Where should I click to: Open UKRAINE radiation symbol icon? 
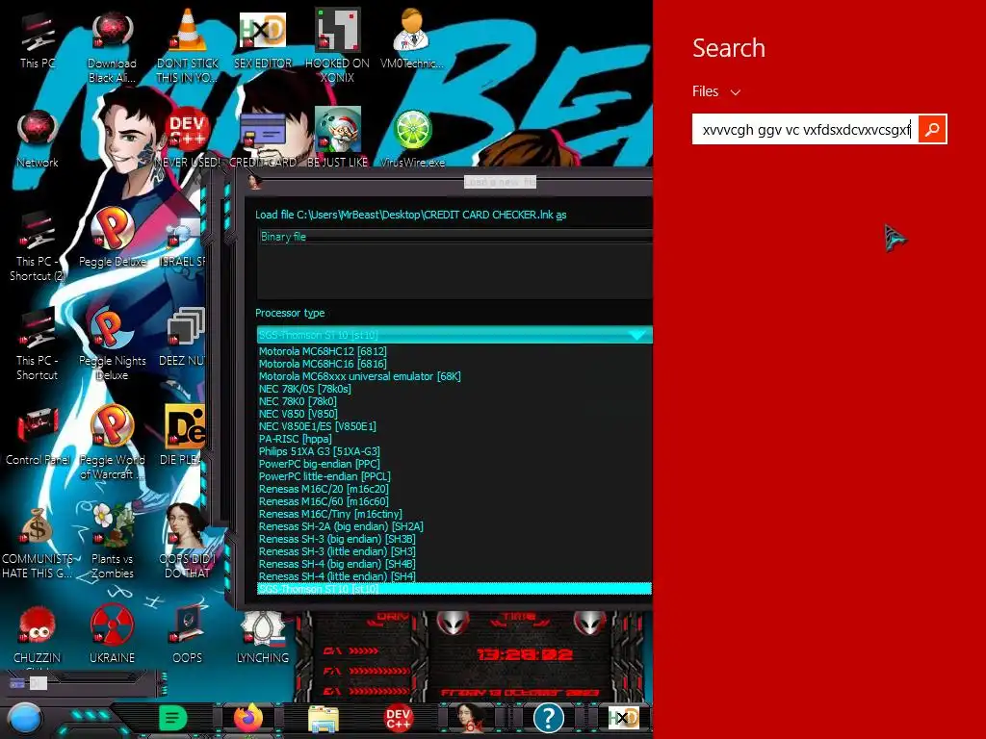[112, 635]
